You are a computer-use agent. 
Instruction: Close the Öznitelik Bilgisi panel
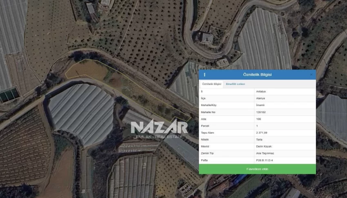click(x=311, y=75)
